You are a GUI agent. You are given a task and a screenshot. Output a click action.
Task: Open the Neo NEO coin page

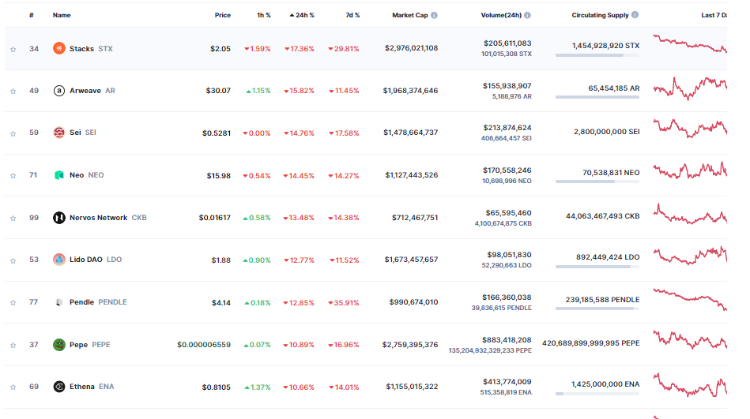tap(87, 175)
